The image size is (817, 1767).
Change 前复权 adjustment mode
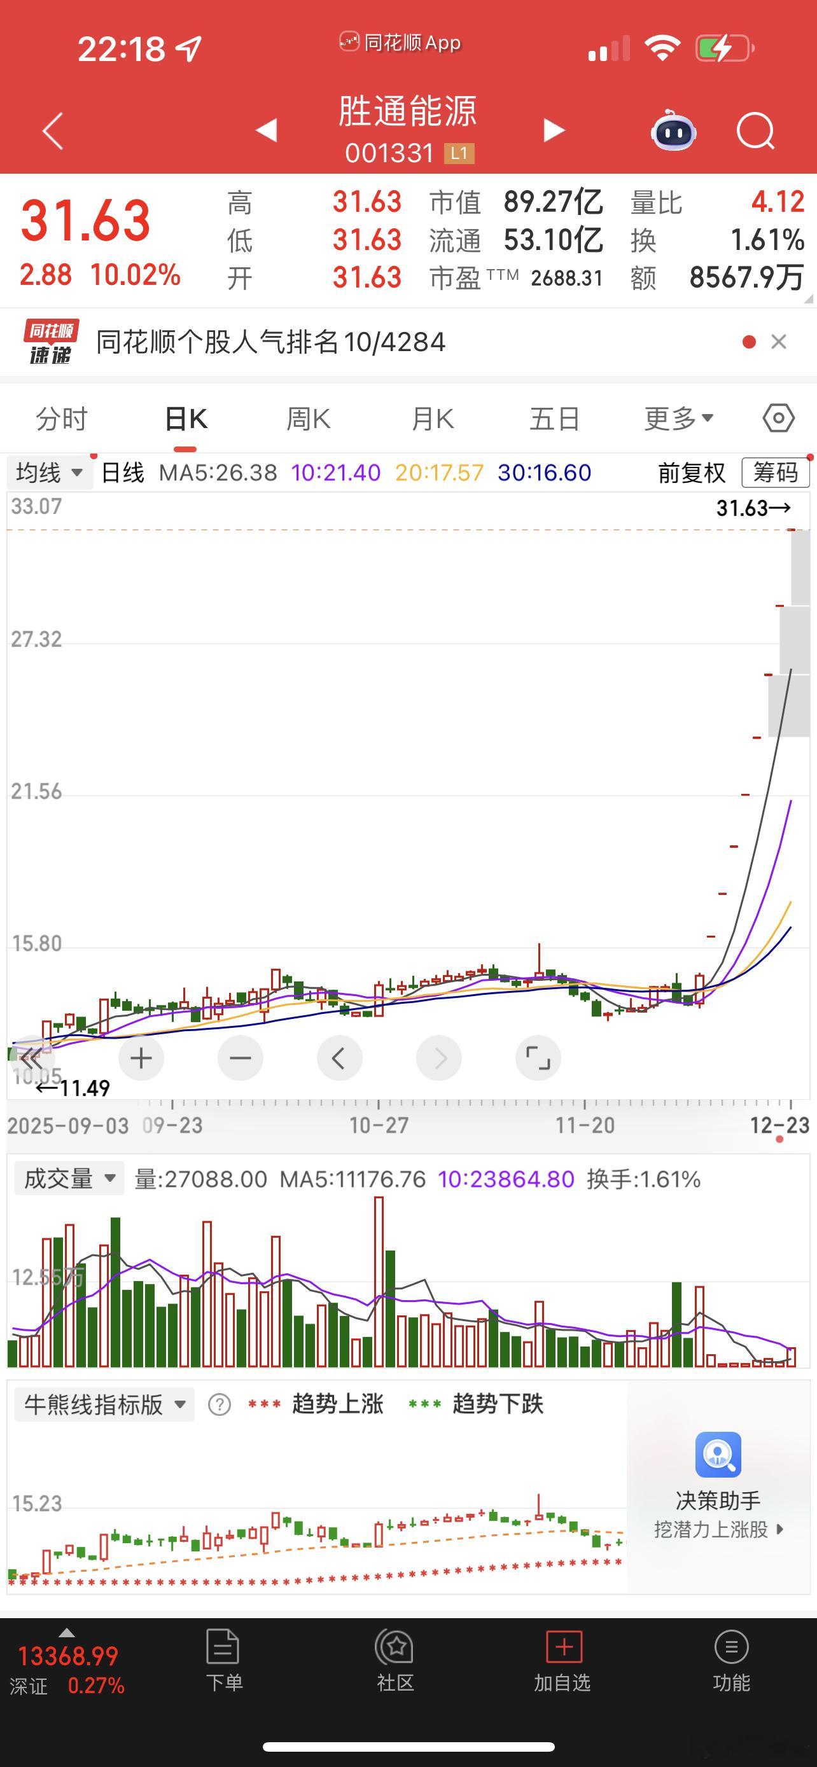point(692,473)
